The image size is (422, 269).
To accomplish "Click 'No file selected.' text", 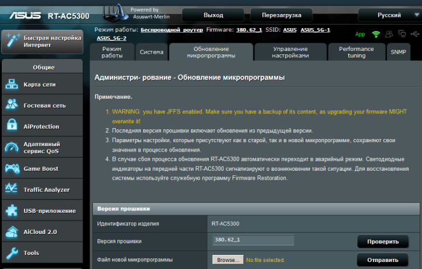I will [x=265, y=260].
